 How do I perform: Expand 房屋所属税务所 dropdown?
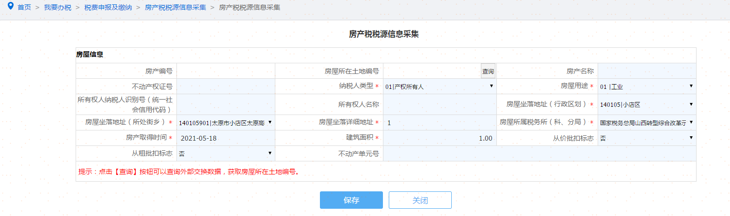[647, 122]
